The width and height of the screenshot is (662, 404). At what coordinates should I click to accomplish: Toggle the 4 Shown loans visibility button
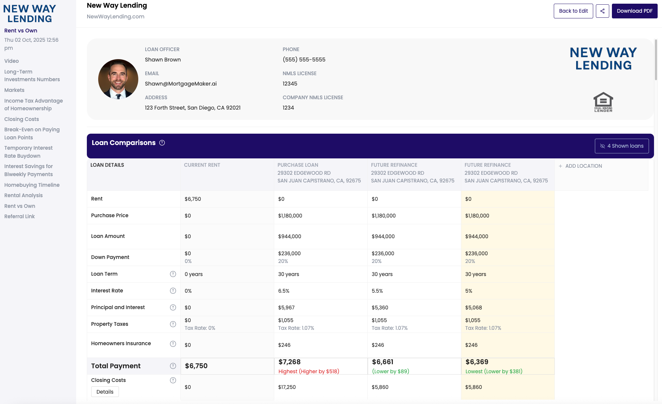(622, 146)
